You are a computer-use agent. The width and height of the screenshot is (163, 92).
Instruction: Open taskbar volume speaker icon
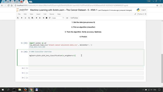pyautogui.click(x=151, y=90)
